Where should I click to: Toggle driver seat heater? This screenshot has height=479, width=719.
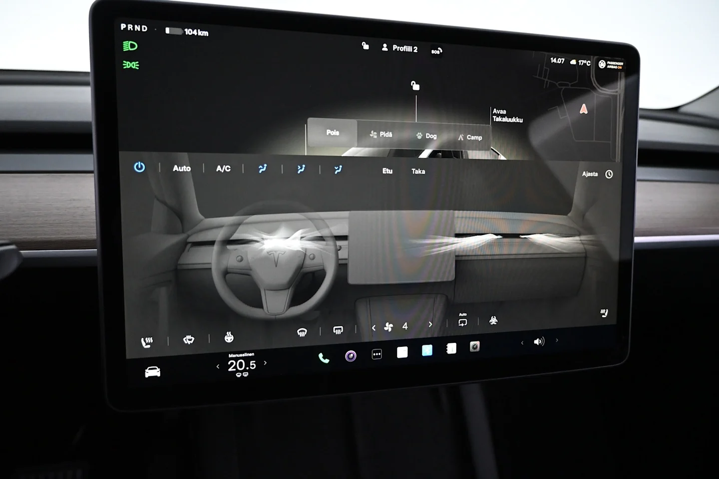click(x=146, y=342)
